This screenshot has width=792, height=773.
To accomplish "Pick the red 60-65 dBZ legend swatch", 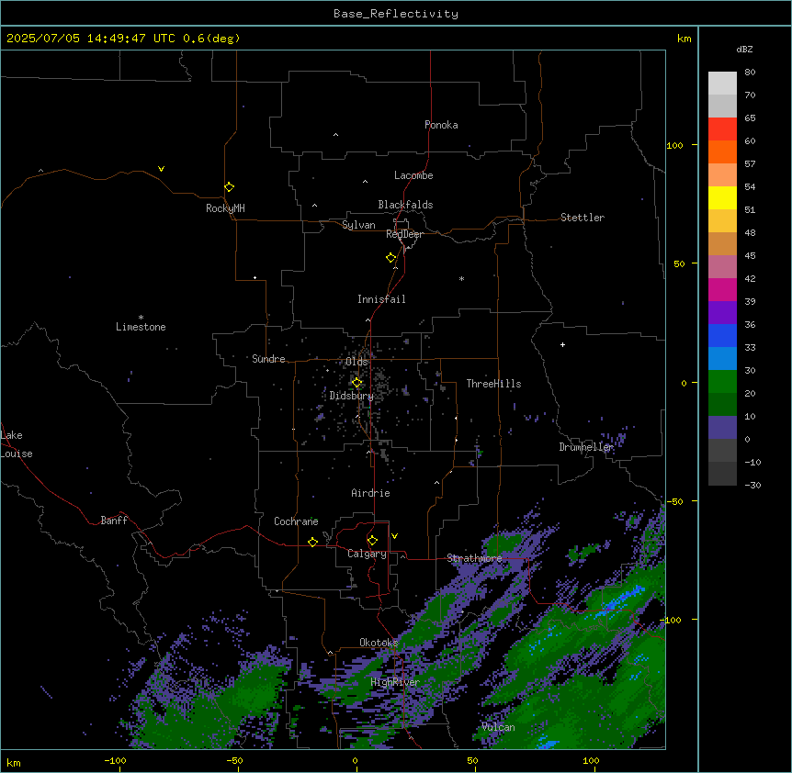I will (722, 129).
